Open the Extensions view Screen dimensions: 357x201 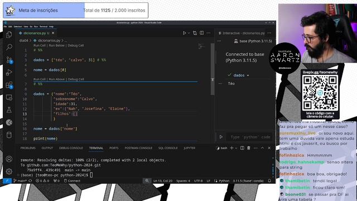click(9, 85)
